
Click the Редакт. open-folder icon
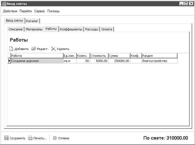click(x=34, y=49)
